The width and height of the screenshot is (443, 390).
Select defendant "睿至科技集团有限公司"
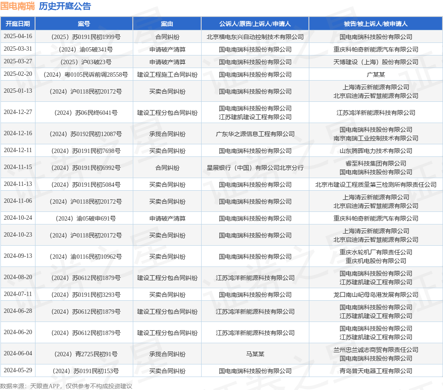click(x=376, y=164)
